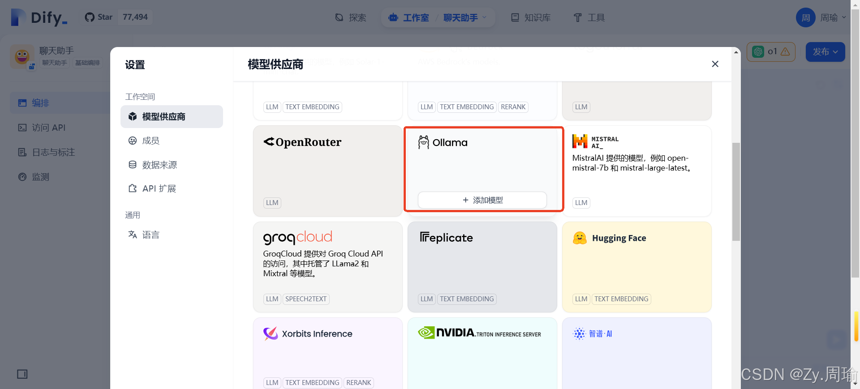
Task: Click the 编排 layout icon in sidebar
Action: point(22,103)
